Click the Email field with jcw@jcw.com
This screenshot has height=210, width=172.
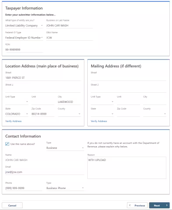pyautogui.click(x=45, y=172)
